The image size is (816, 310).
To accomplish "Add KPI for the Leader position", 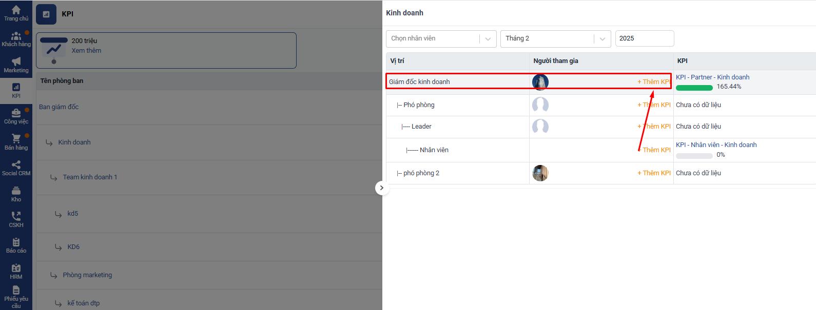I will pos(654,127).
